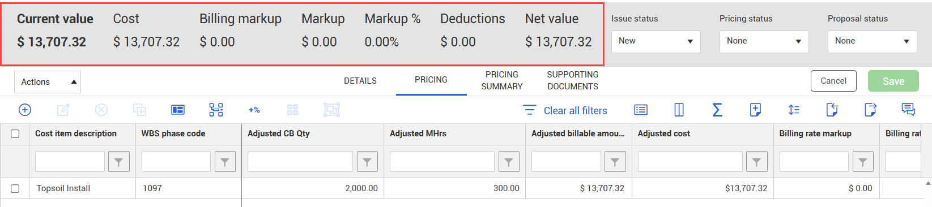Open the Pricing status dropdown
This screenshot has height=207, width=932.
pos(764,41)
